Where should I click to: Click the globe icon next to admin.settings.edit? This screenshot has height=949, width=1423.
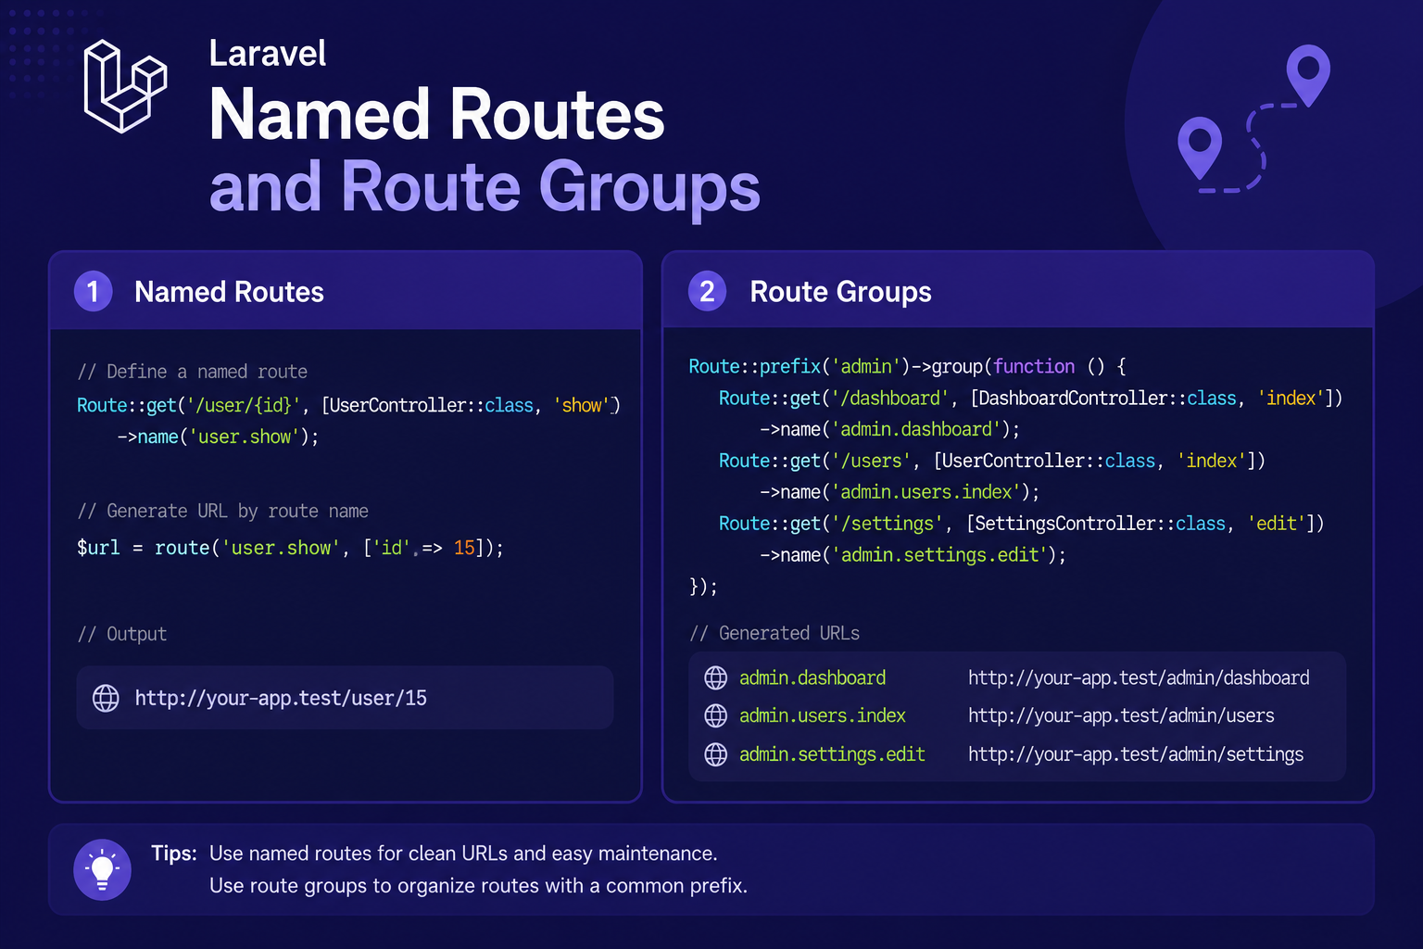point(716,754)
